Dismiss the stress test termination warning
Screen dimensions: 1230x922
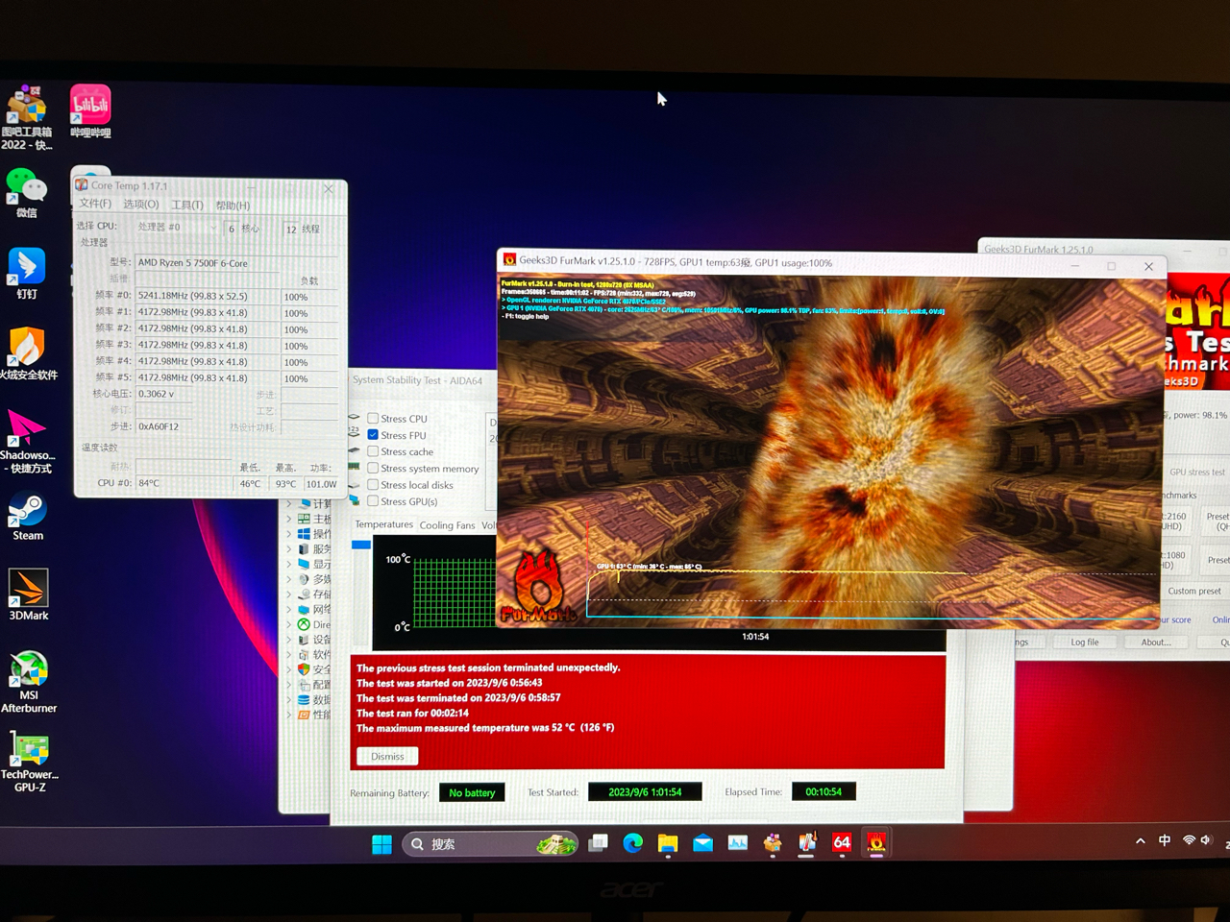[387, 757]
